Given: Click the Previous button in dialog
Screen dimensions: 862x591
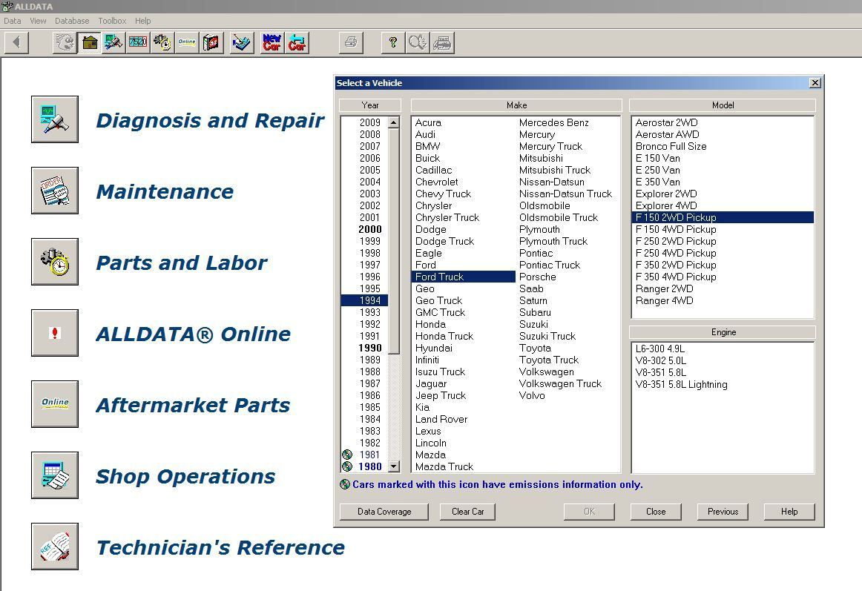Looking at the screenshot, I should (x=723, y=511).
